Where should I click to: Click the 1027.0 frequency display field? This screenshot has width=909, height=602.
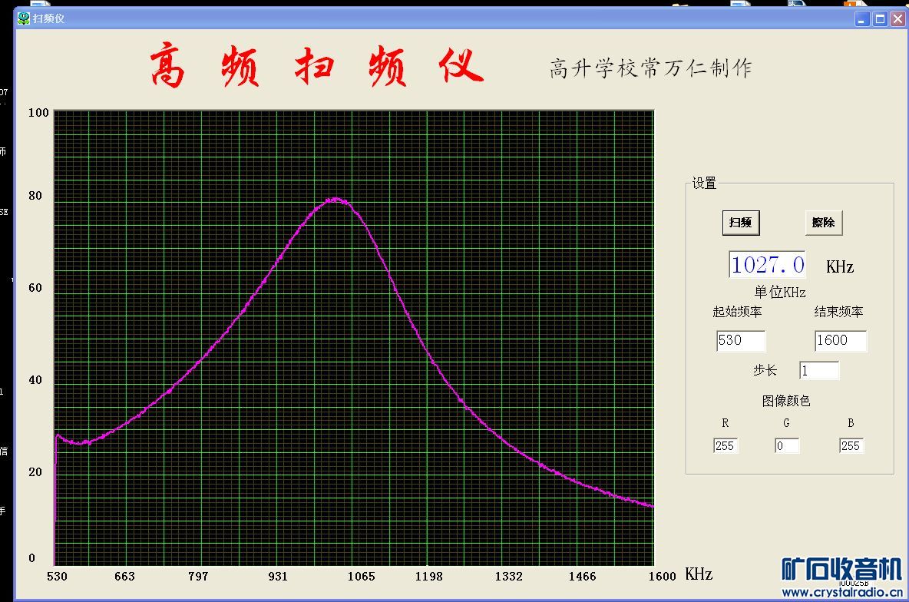pyautogui.click(x=767, y=265)
